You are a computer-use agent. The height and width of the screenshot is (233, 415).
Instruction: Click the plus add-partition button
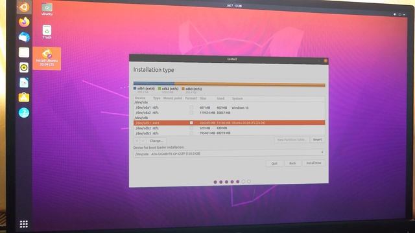(x=137, y=141)
